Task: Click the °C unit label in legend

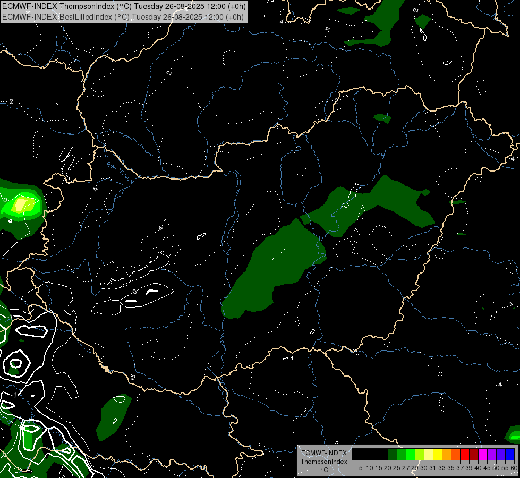Action: 324,470
